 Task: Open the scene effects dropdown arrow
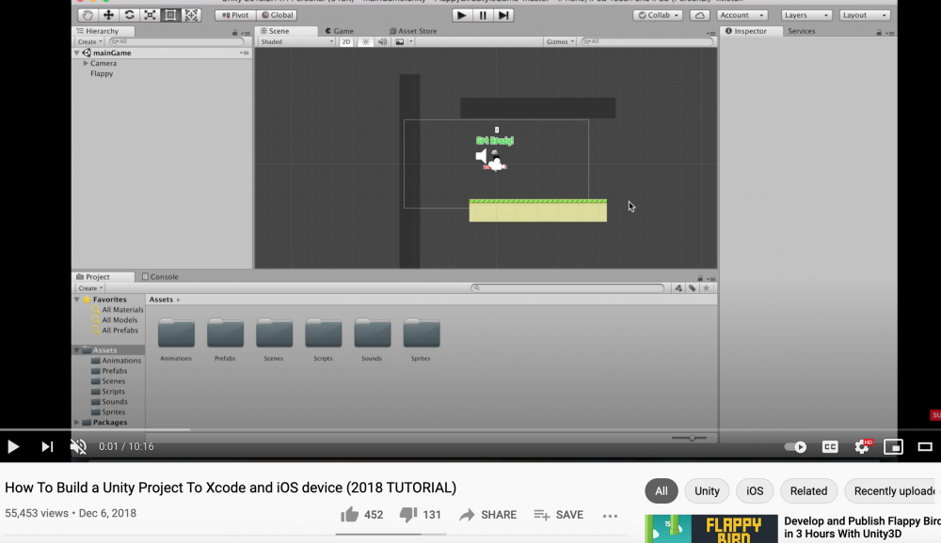click(x=411, y=41)
